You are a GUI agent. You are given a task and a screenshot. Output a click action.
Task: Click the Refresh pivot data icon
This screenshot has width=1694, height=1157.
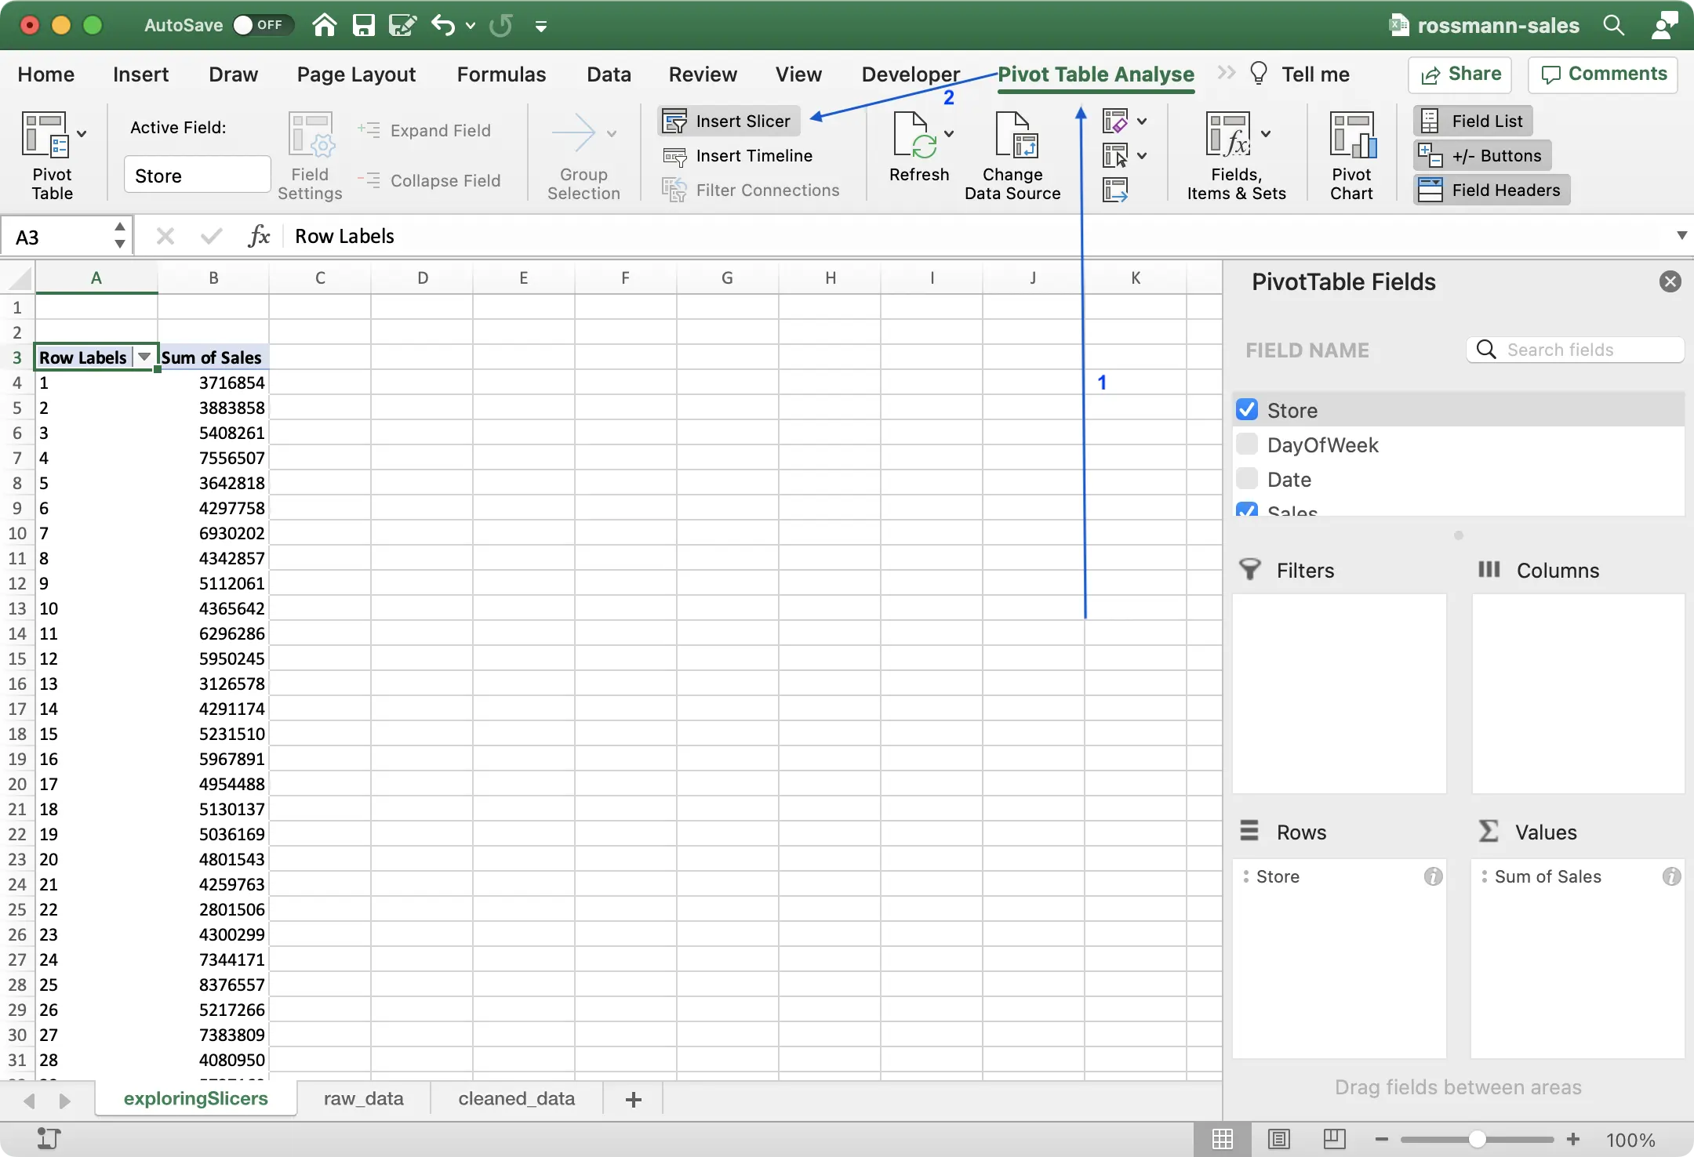coord(913,136)
